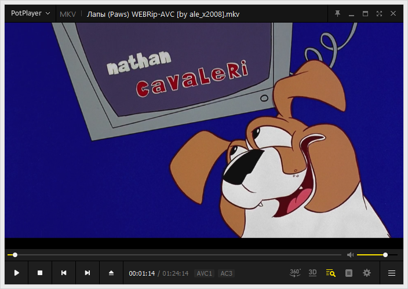Image resolution: width=408 pixels, height=289 pixels.
Task: Open the chapter list panel
Action: (x=349, y=273)
